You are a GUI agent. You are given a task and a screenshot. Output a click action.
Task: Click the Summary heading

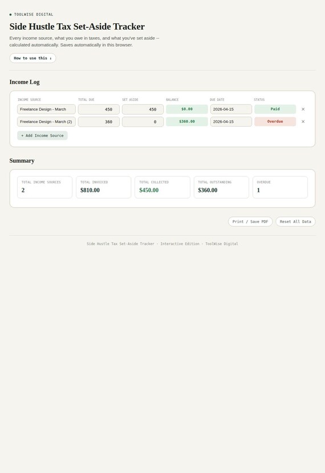tap(22, 160)
